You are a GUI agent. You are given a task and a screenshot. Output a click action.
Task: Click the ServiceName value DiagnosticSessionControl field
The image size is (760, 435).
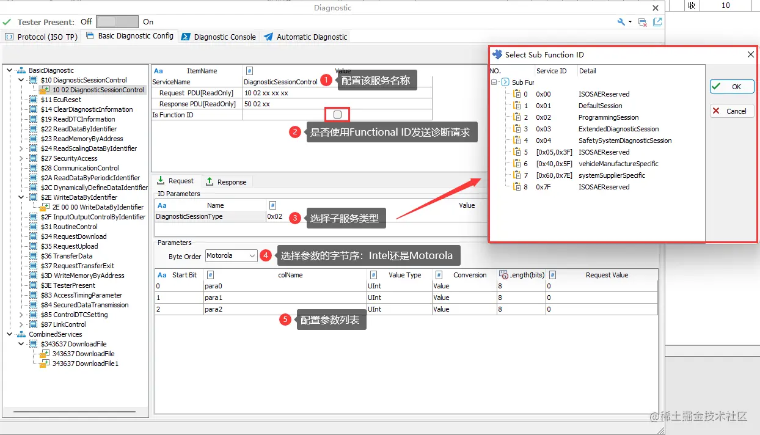(337, 82)
